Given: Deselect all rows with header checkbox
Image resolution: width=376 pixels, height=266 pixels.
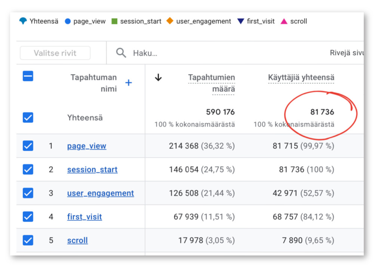Looking at the screenshot, I should 28,76.
